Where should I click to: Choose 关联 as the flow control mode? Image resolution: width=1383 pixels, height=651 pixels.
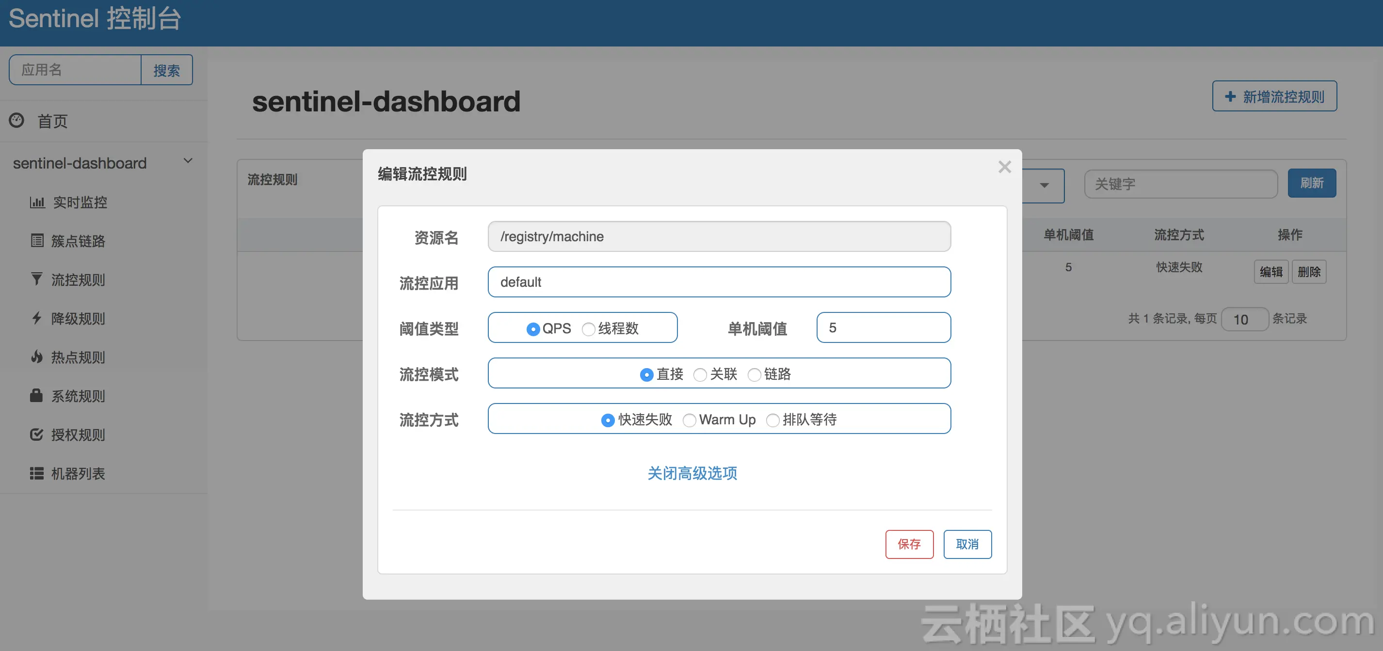click(x=700, y=374)
